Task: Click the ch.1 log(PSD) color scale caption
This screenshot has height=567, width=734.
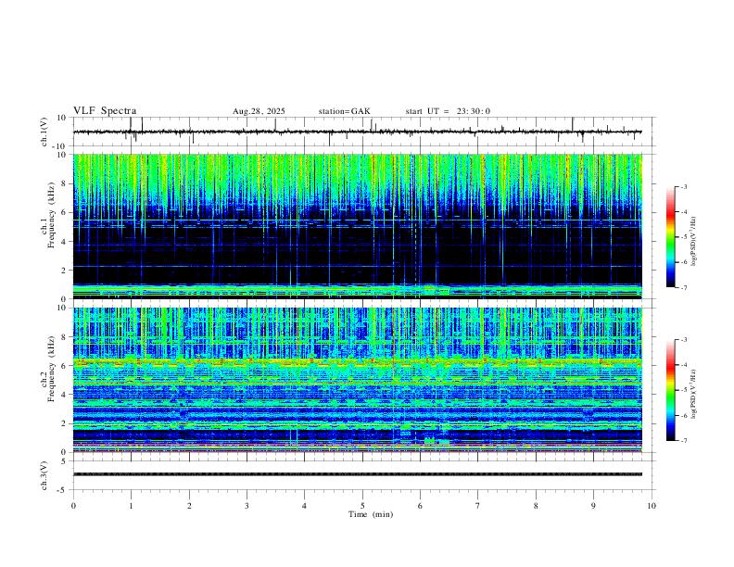Action: pyautogui.click(x=694, y=242)
